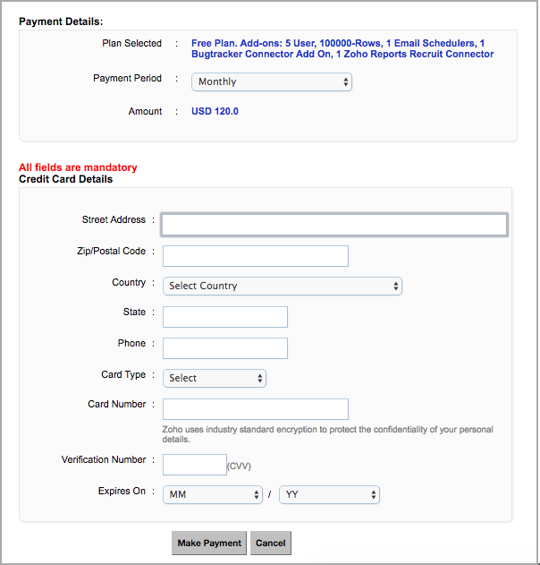This screenshot has width=540, height=565.
Task: Click the Cancel button
Action: pyautogui.click(x=270, y=544)
